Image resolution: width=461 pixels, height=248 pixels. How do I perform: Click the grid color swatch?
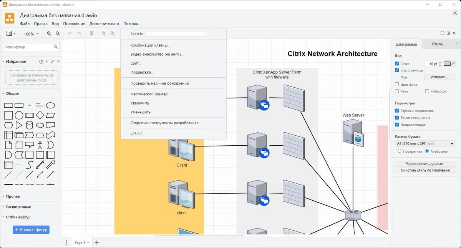coord(447,64)
